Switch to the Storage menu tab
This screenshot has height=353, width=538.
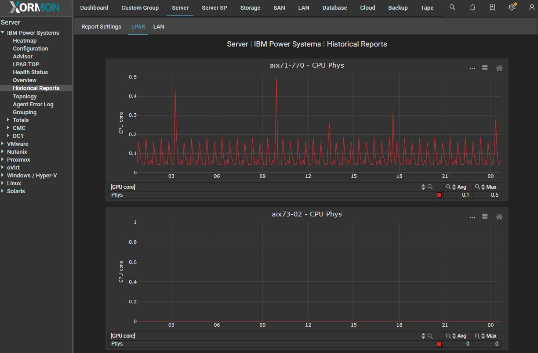[250, 8]
